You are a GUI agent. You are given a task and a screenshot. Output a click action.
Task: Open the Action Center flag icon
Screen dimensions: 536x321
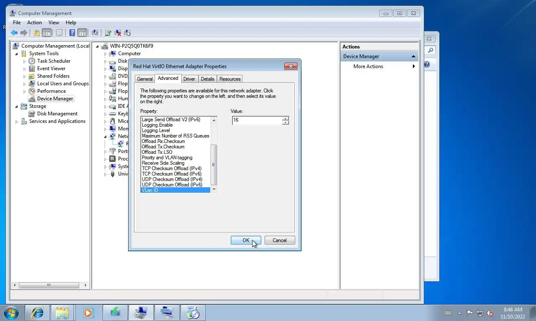[469, 313]
